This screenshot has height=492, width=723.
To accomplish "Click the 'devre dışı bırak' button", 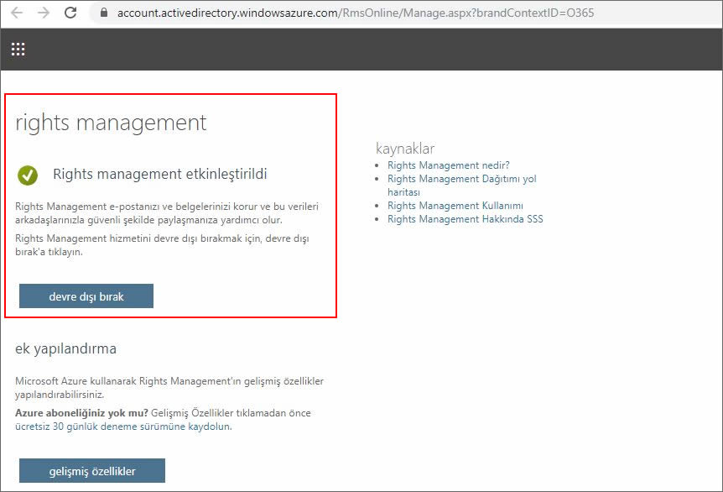I will (86, 296).
